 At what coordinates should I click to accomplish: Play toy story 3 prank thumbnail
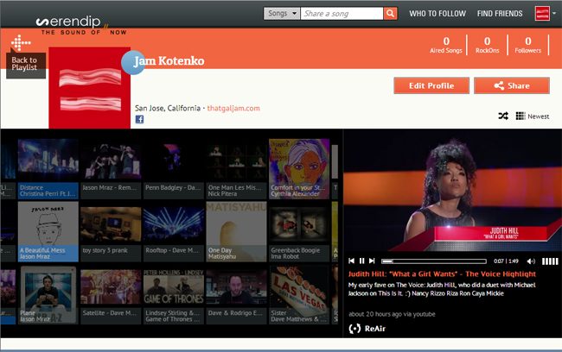click(x=111, y=231)
